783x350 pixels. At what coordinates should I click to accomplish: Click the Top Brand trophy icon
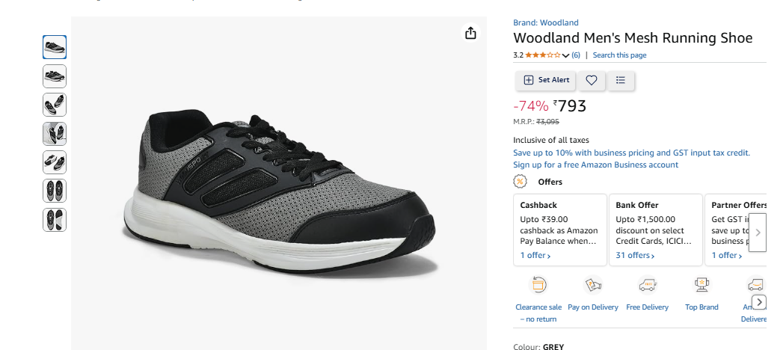click(x=701, y=284)
